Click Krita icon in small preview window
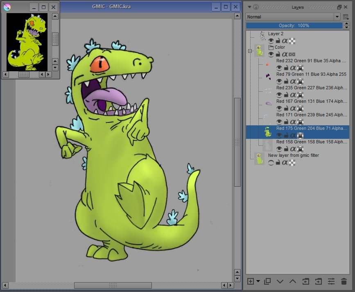Viewport: 355px width, 292px height. 7,7
